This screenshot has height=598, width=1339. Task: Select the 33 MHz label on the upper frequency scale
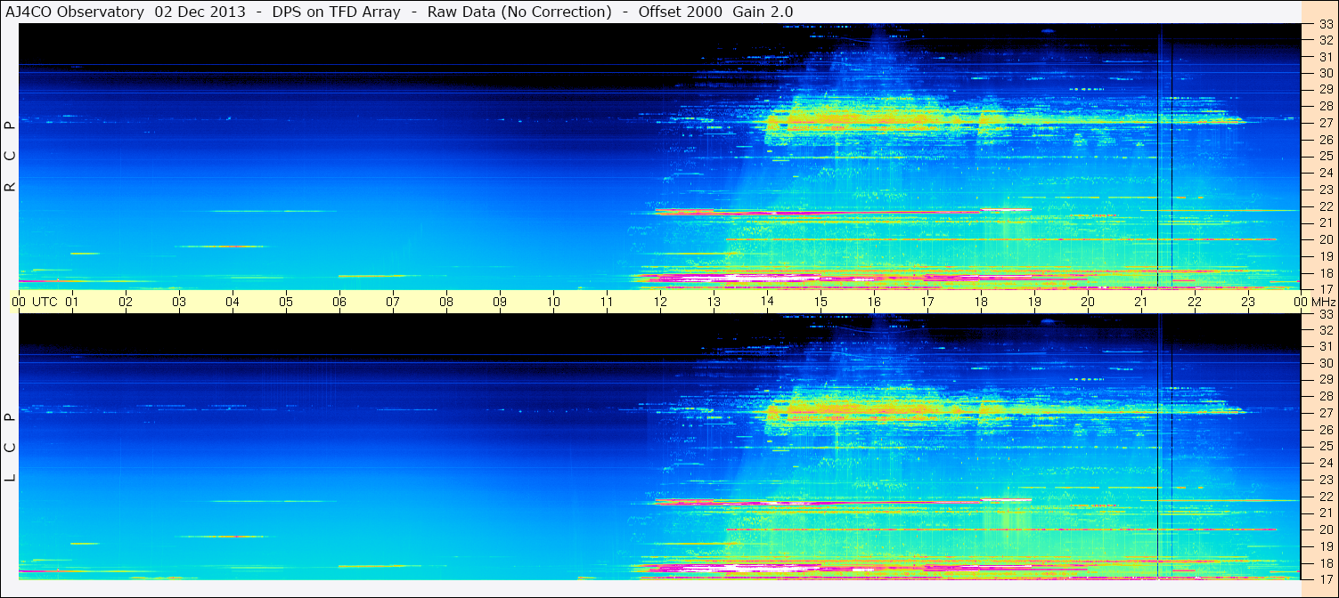tap(1326, 24)
